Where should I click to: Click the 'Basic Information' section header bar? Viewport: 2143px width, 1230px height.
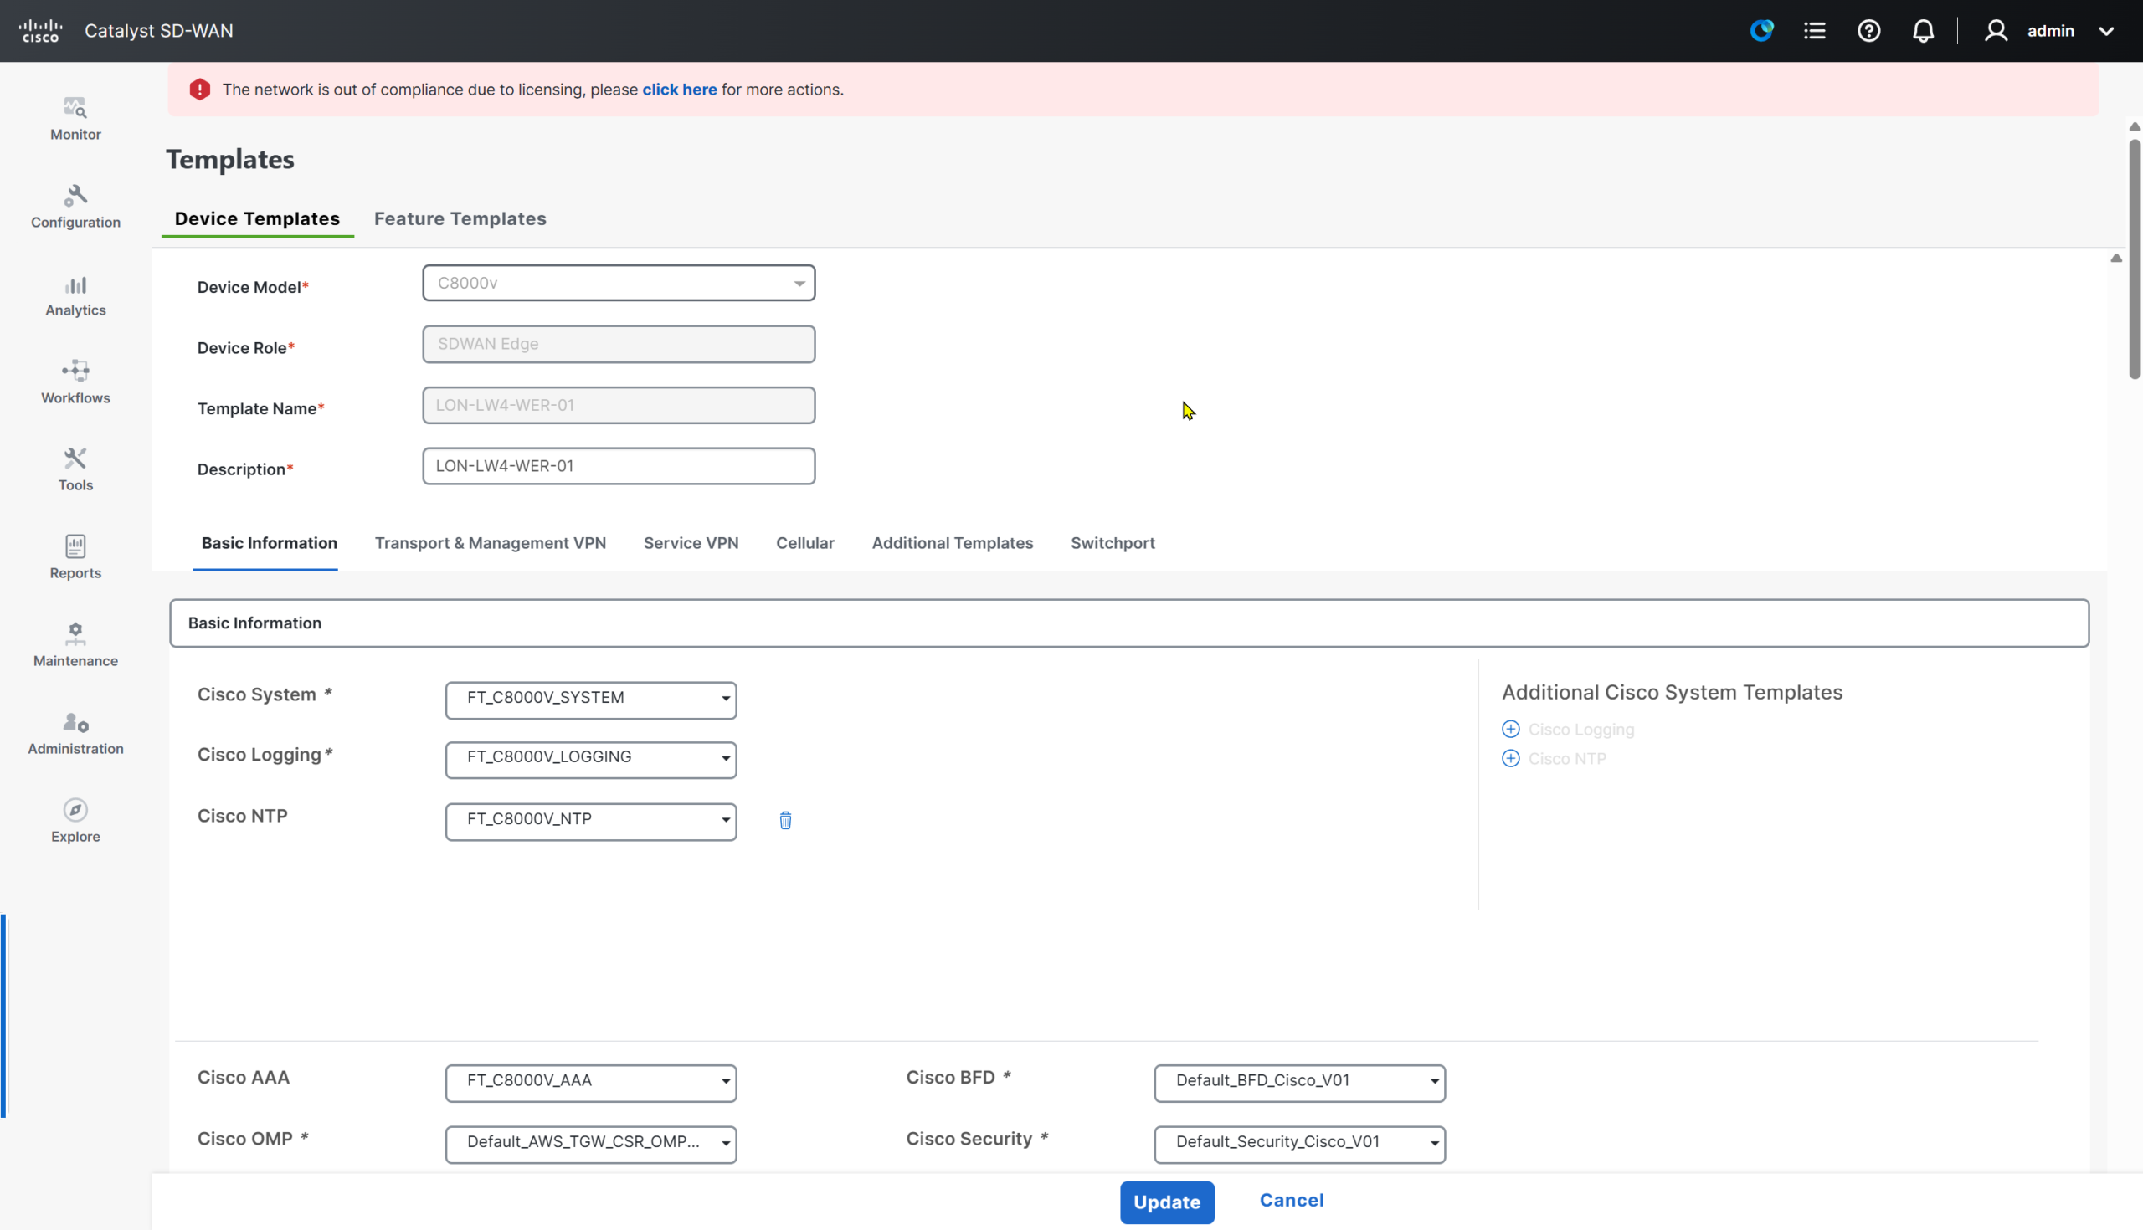click(x=1129, y=623)
